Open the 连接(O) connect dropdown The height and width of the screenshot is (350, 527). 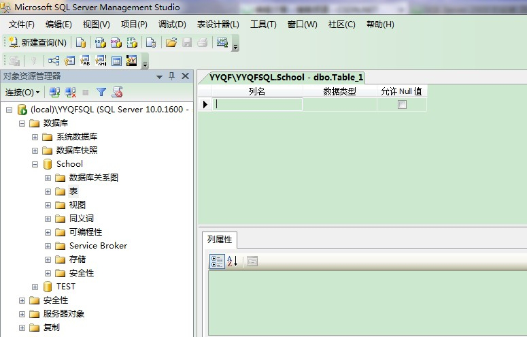(x=22, y=92)
